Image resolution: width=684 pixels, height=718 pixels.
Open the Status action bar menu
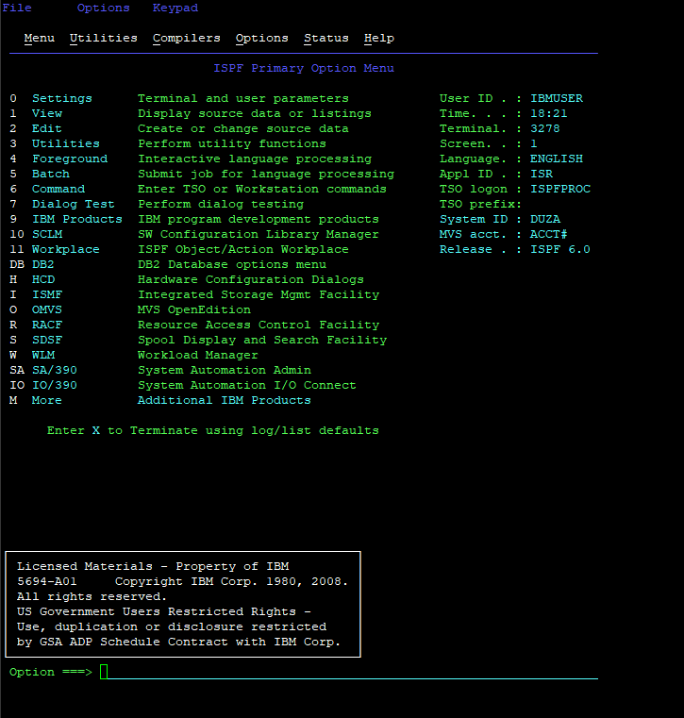pyautogui.click(x=326, y=38)
